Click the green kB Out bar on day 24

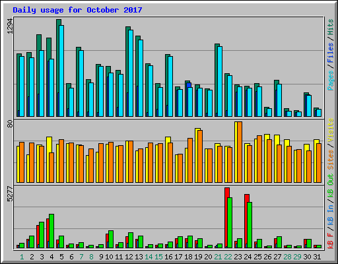tap(250, 225)
